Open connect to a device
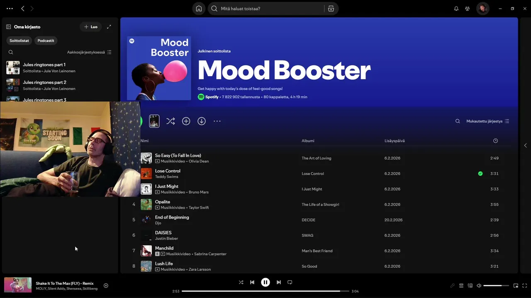531x298 pixels. point(470,286)
